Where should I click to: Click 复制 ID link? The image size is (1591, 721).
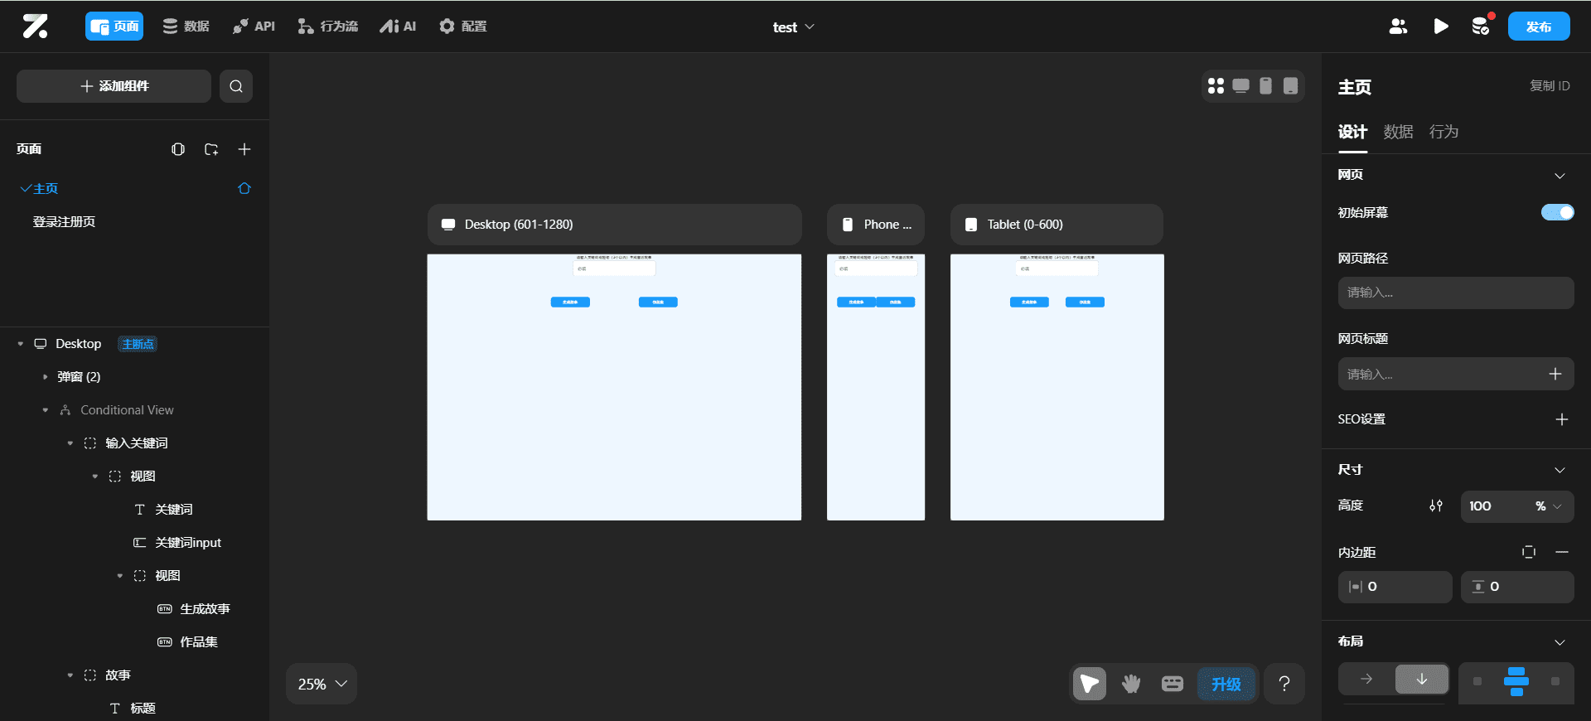coord(1550,86)
